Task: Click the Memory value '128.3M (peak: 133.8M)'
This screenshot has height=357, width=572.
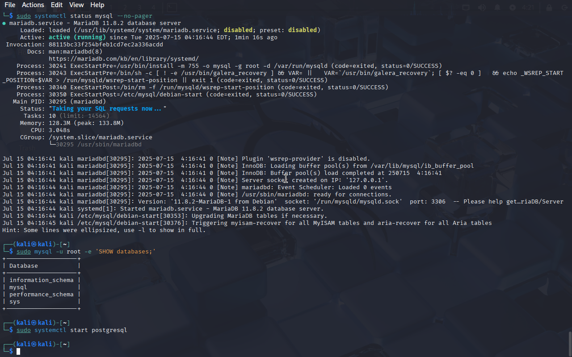Action: pos(86,123)
